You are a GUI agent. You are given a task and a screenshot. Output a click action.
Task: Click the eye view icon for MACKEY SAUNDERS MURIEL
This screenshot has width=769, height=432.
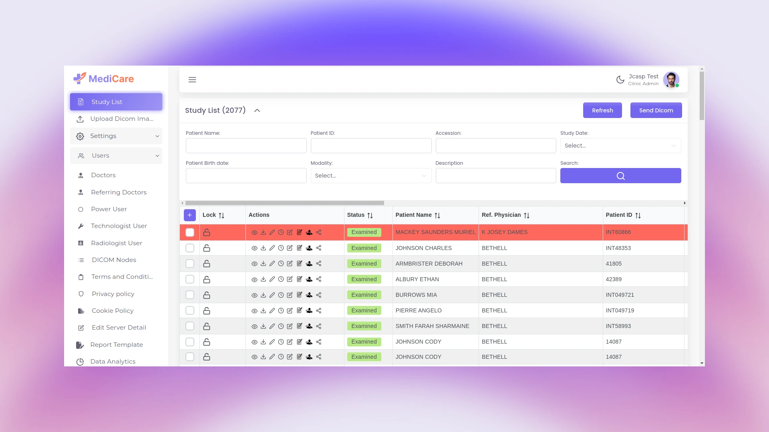pyautogui.click(x=254, y=232)
